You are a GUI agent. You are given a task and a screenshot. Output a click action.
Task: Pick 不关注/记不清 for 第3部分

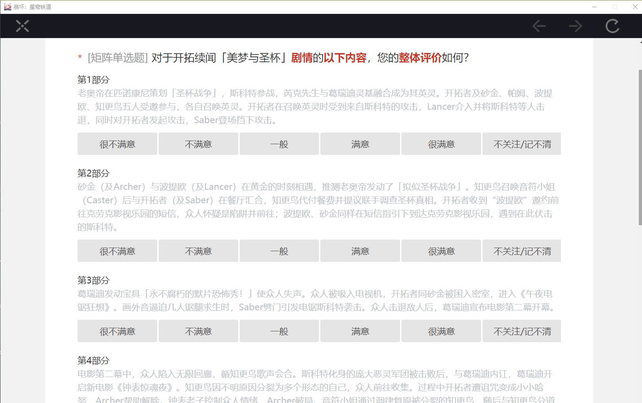pyautogui.click(x=522, y=331)
